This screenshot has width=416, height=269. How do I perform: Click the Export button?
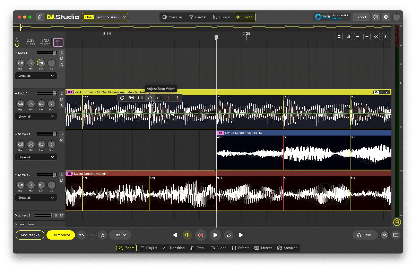pyautogui.click(x=361, y=17)
